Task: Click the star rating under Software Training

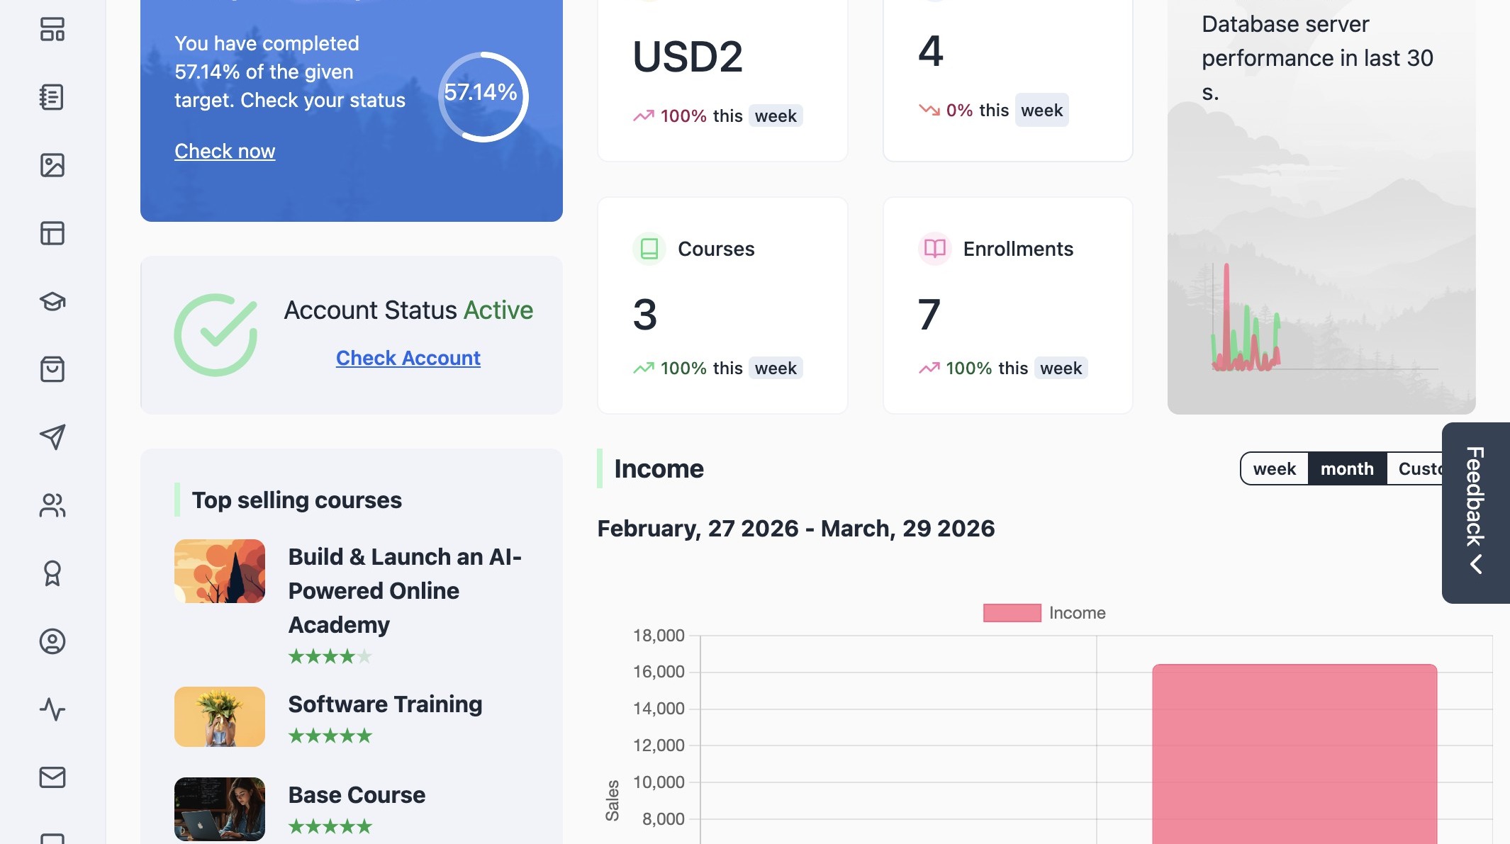Action: coord(330,736)
